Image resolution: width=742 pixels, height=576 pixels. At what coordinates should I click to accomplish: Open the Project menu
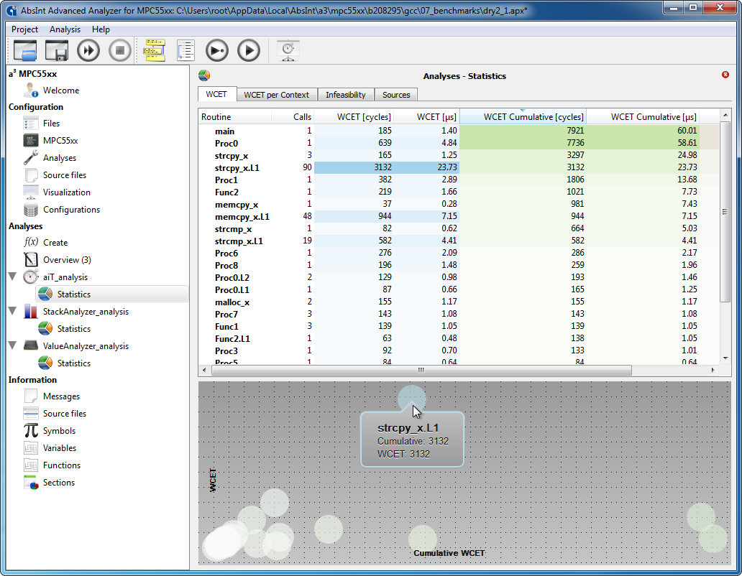pos(24,29)
